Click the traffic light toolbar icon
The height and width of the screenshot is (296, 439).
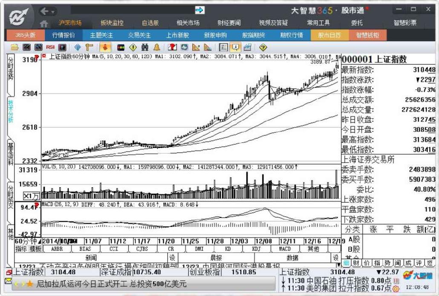(x=121, y=47)
